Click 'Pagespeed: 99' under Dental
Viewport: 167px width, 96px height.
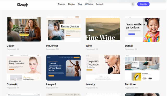click(131, 49)
